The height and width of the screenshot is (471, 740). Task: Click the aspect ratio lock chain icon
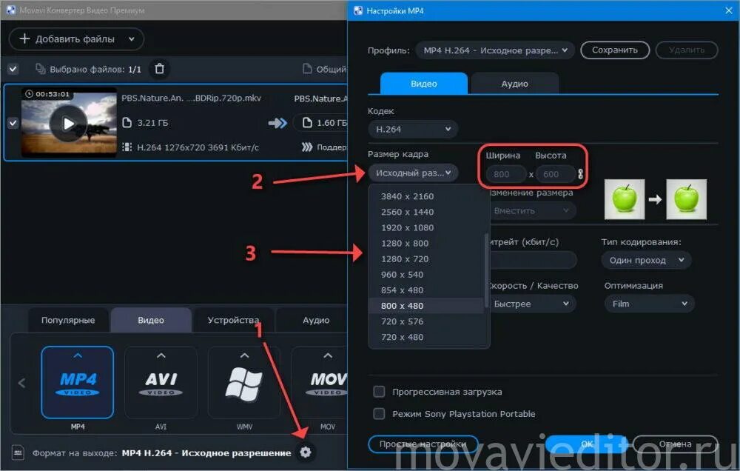point(580,174)
